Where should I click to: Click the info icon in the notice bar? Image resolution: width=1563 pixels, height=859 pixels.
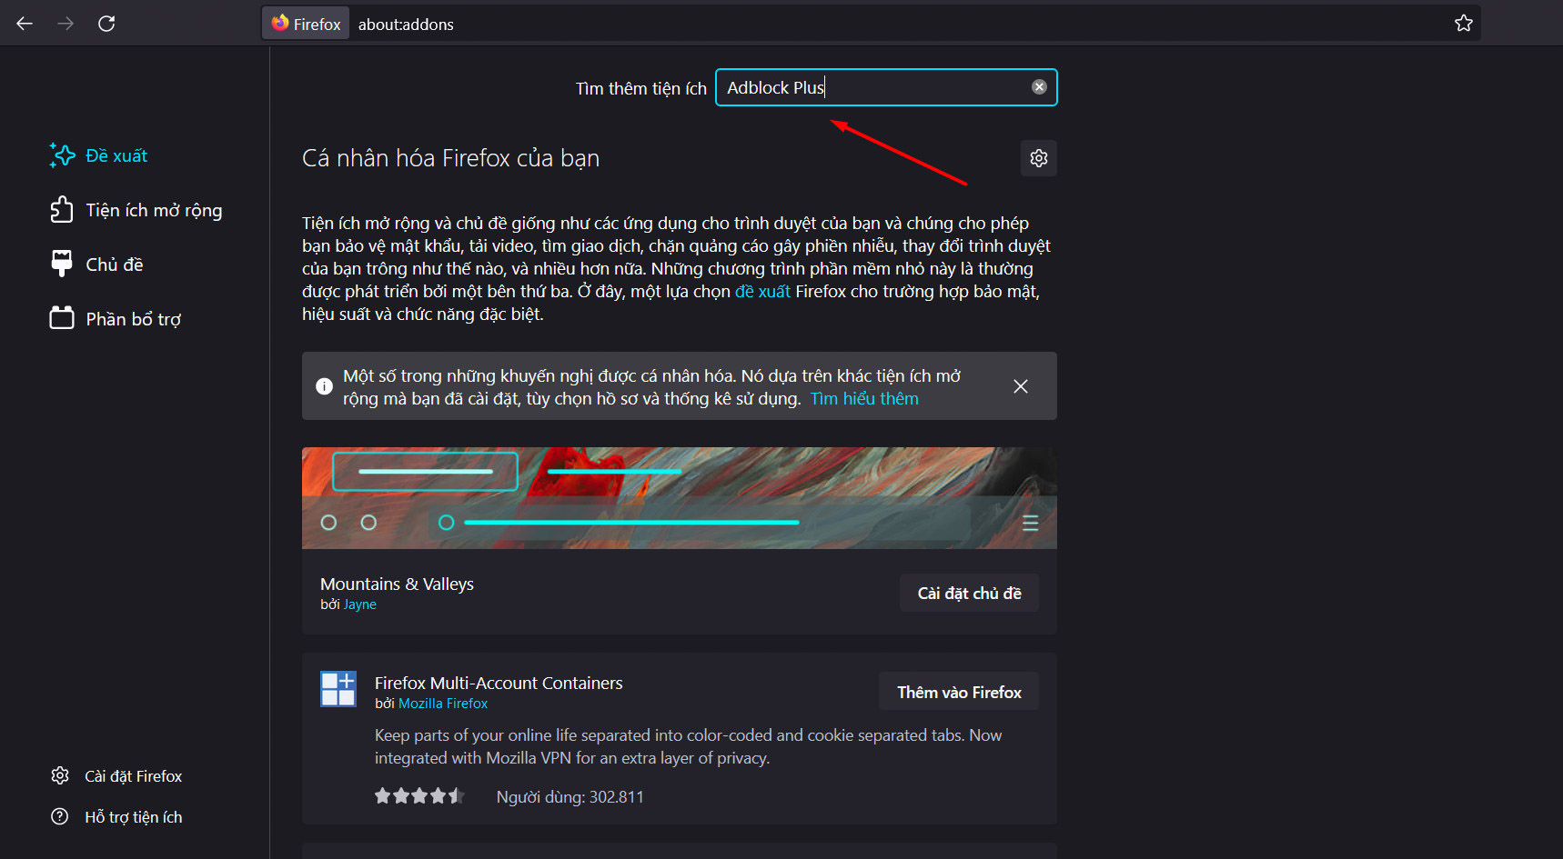click(x=324, y=386)
